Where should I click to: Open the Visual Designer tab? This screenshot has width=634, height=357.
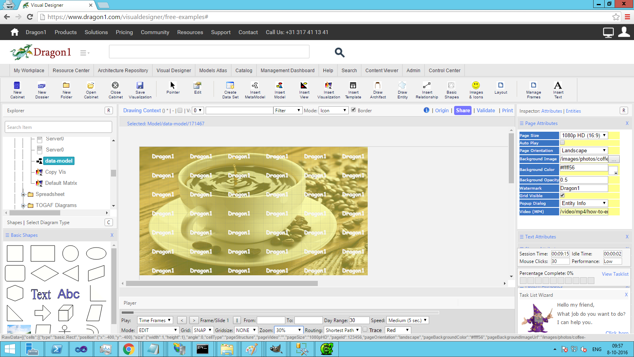[174, 70]
